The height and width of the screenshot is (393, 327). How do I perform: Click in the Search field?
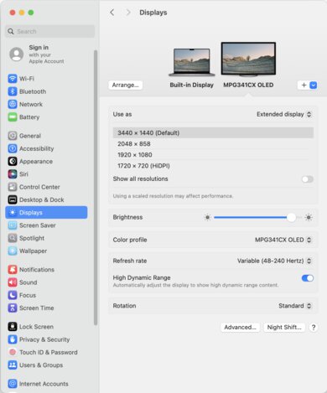pos(50,31)
